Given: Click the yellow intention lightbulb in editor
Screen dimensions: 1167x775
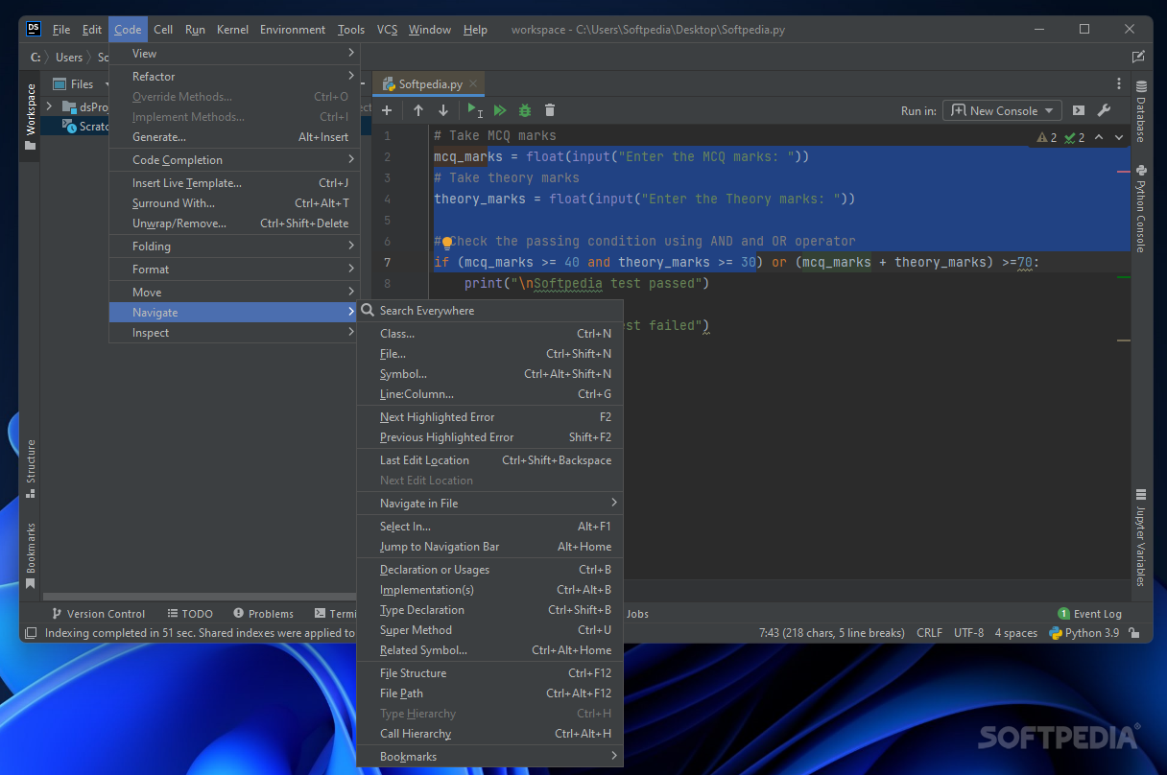Looking at the screenshot, I should point(446,243).
